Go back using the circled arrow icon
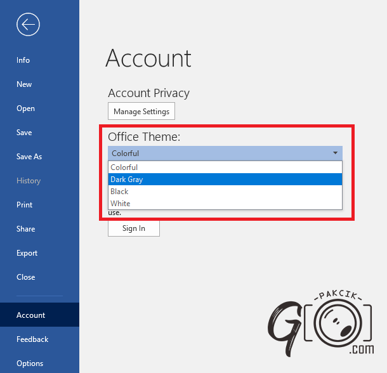Image resolution: width=387 pixels, height=373 pixels. click(28, 25)
